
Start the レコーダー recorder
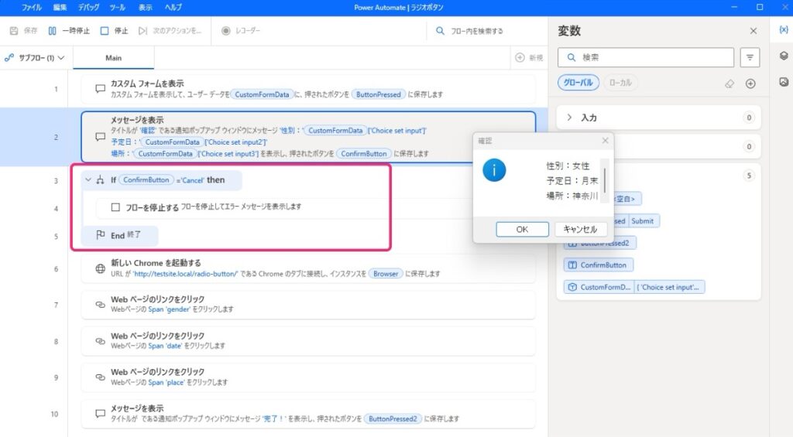[x=241, y=31]
